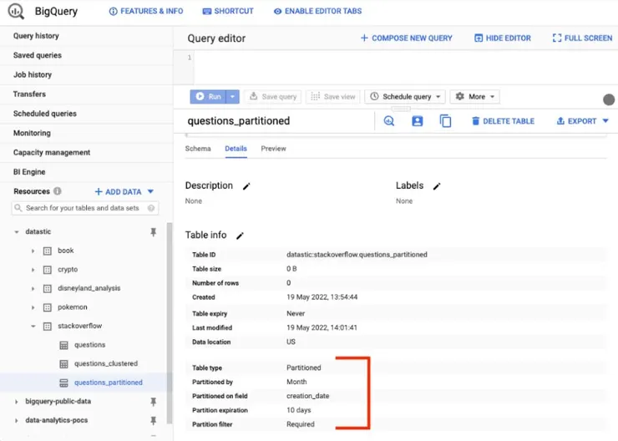Open the More settings dropdown

click(474, 97)
